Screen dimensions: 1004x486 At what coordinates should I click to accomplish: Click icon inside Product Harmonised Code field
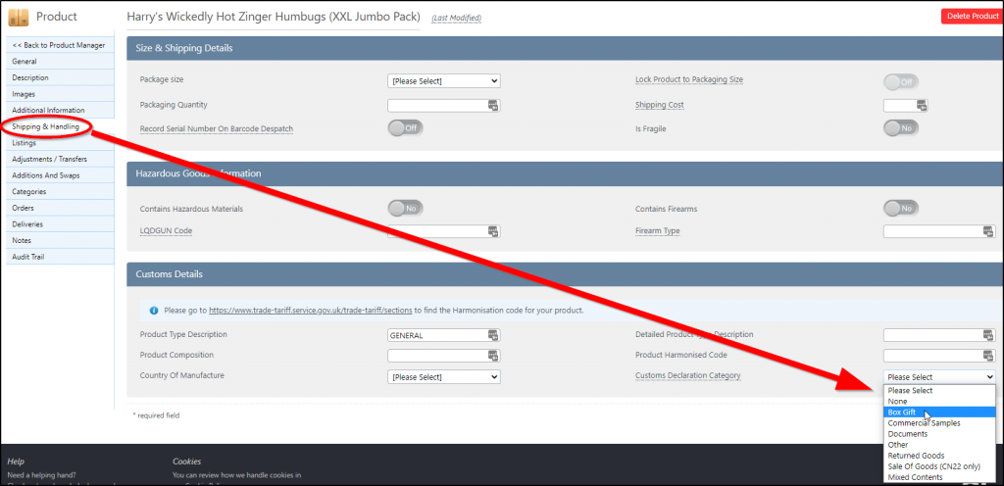pos(989,356)
